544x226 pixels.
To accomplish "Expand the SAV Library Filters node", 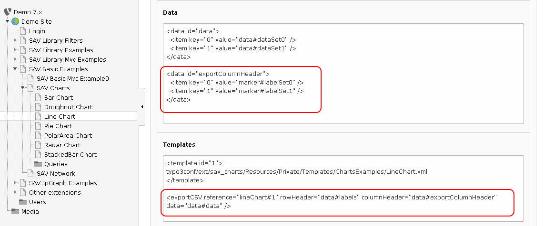I will pos(15,40).
